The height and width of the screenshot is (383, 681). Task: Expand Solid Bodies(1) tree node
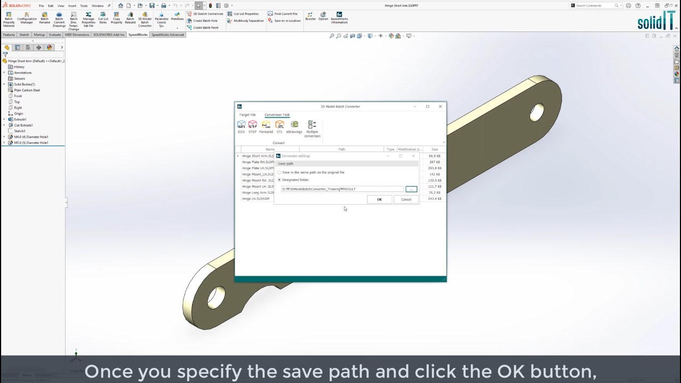[4, 84]
